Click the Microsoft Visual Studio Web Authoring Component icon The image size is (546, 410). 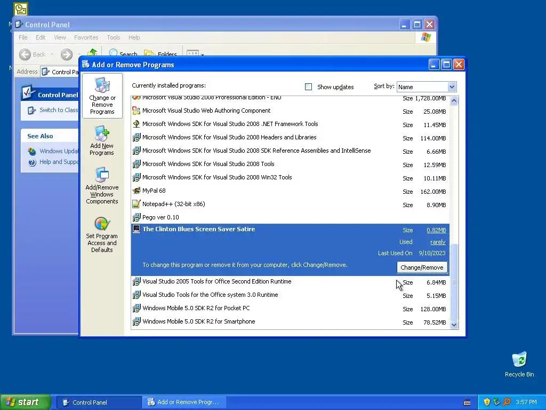click(136, 111)
